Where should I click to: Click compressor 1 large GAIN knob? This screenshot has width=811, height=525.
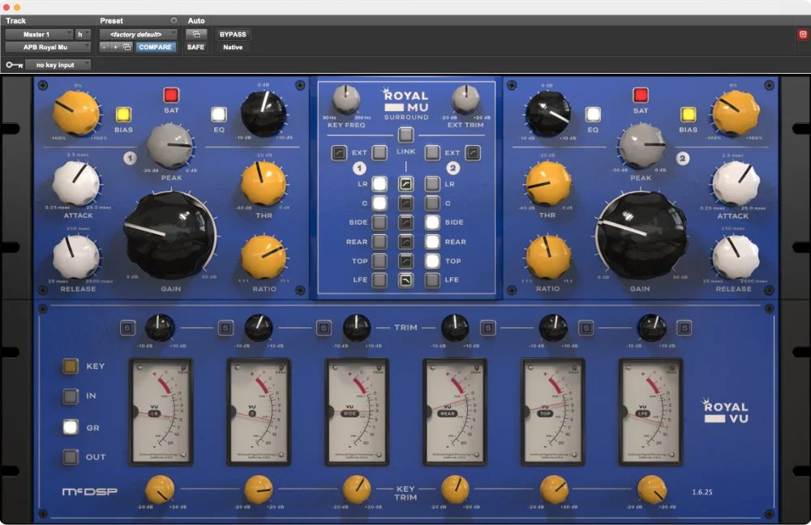pos(170,237)
